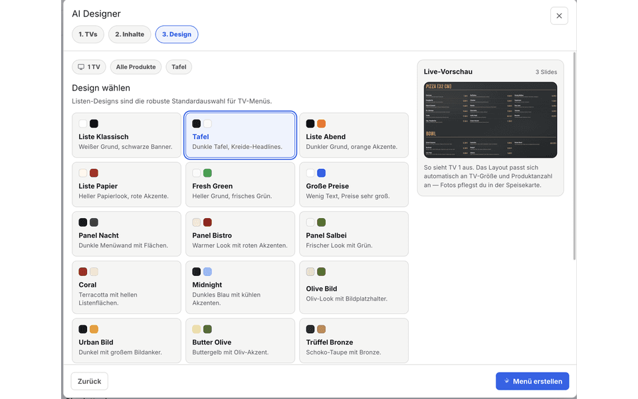
Task: Go to step 1. TVs
Action: 88,34
